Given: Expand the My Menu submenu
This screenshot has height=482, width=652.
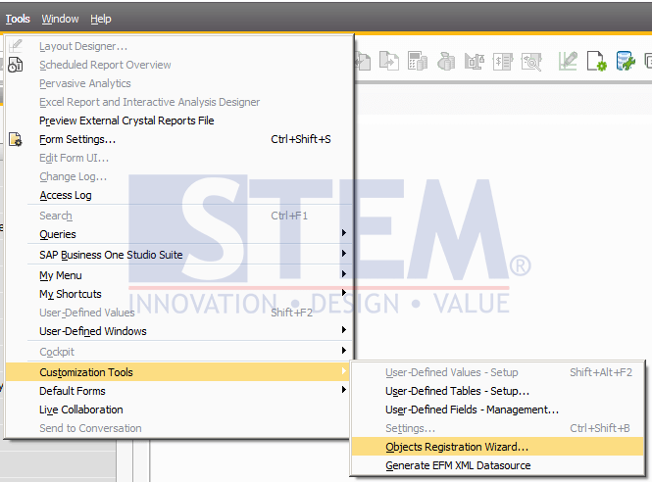Looking at the screenshot, I should point(178,275).
